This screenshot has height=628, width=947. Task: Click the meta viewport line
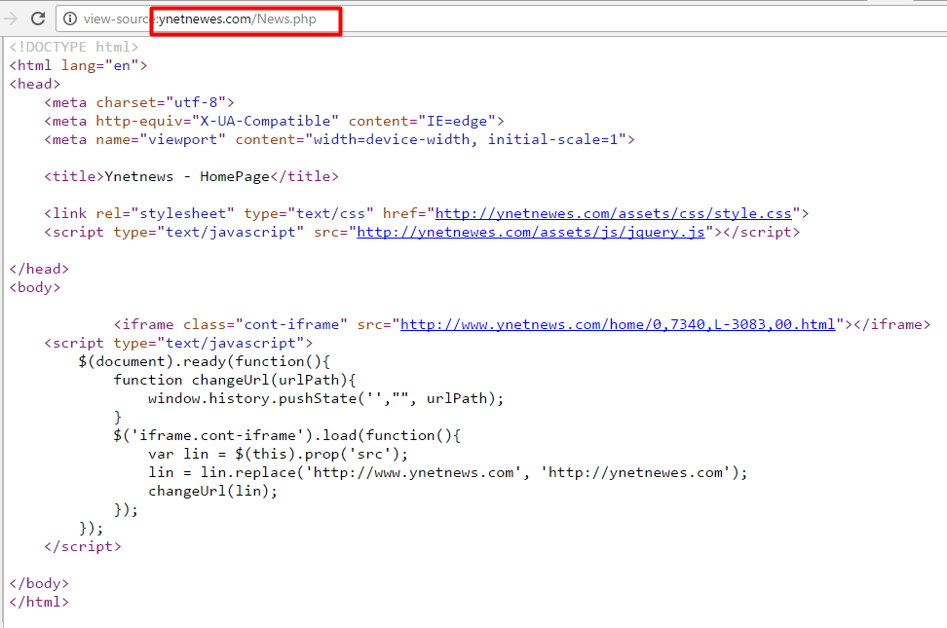[x=339, y=140]
